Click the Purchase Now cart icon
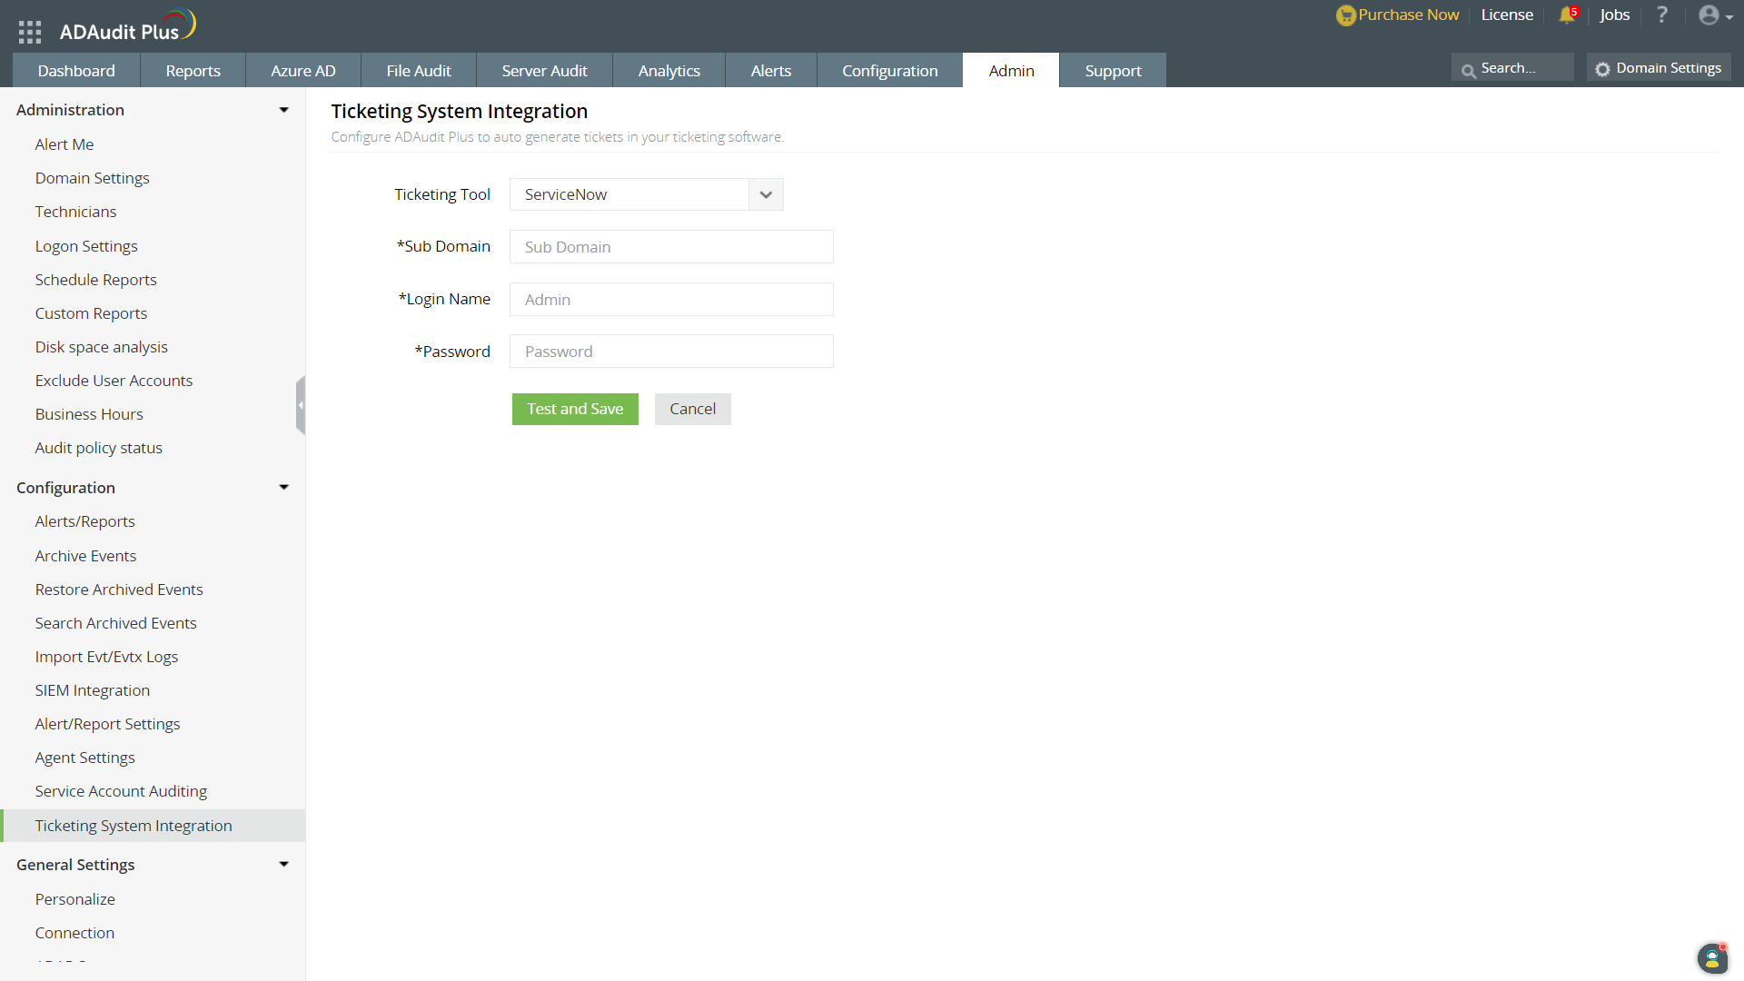The height and width of the screenshot is (981, 1744). tap(1345, 15)
